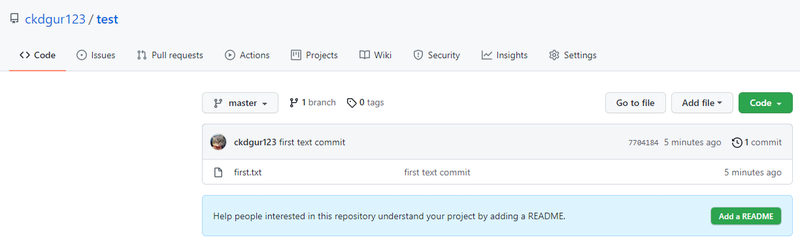Expand the Add file dropdown
Image resolution: width=800 pixels, height=248 pixels.
coord(702,103)
